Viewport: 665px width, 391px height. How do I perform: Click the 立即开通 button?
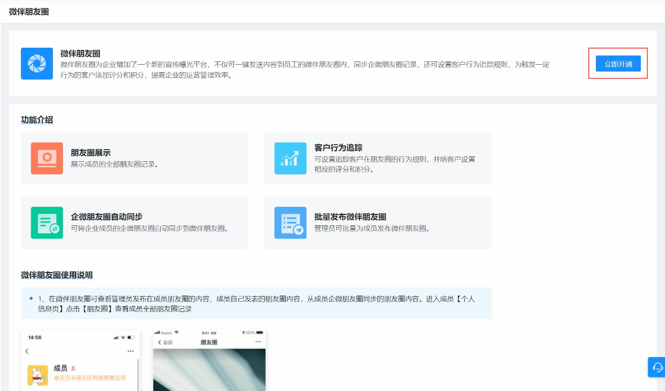[x=618, y=64]
